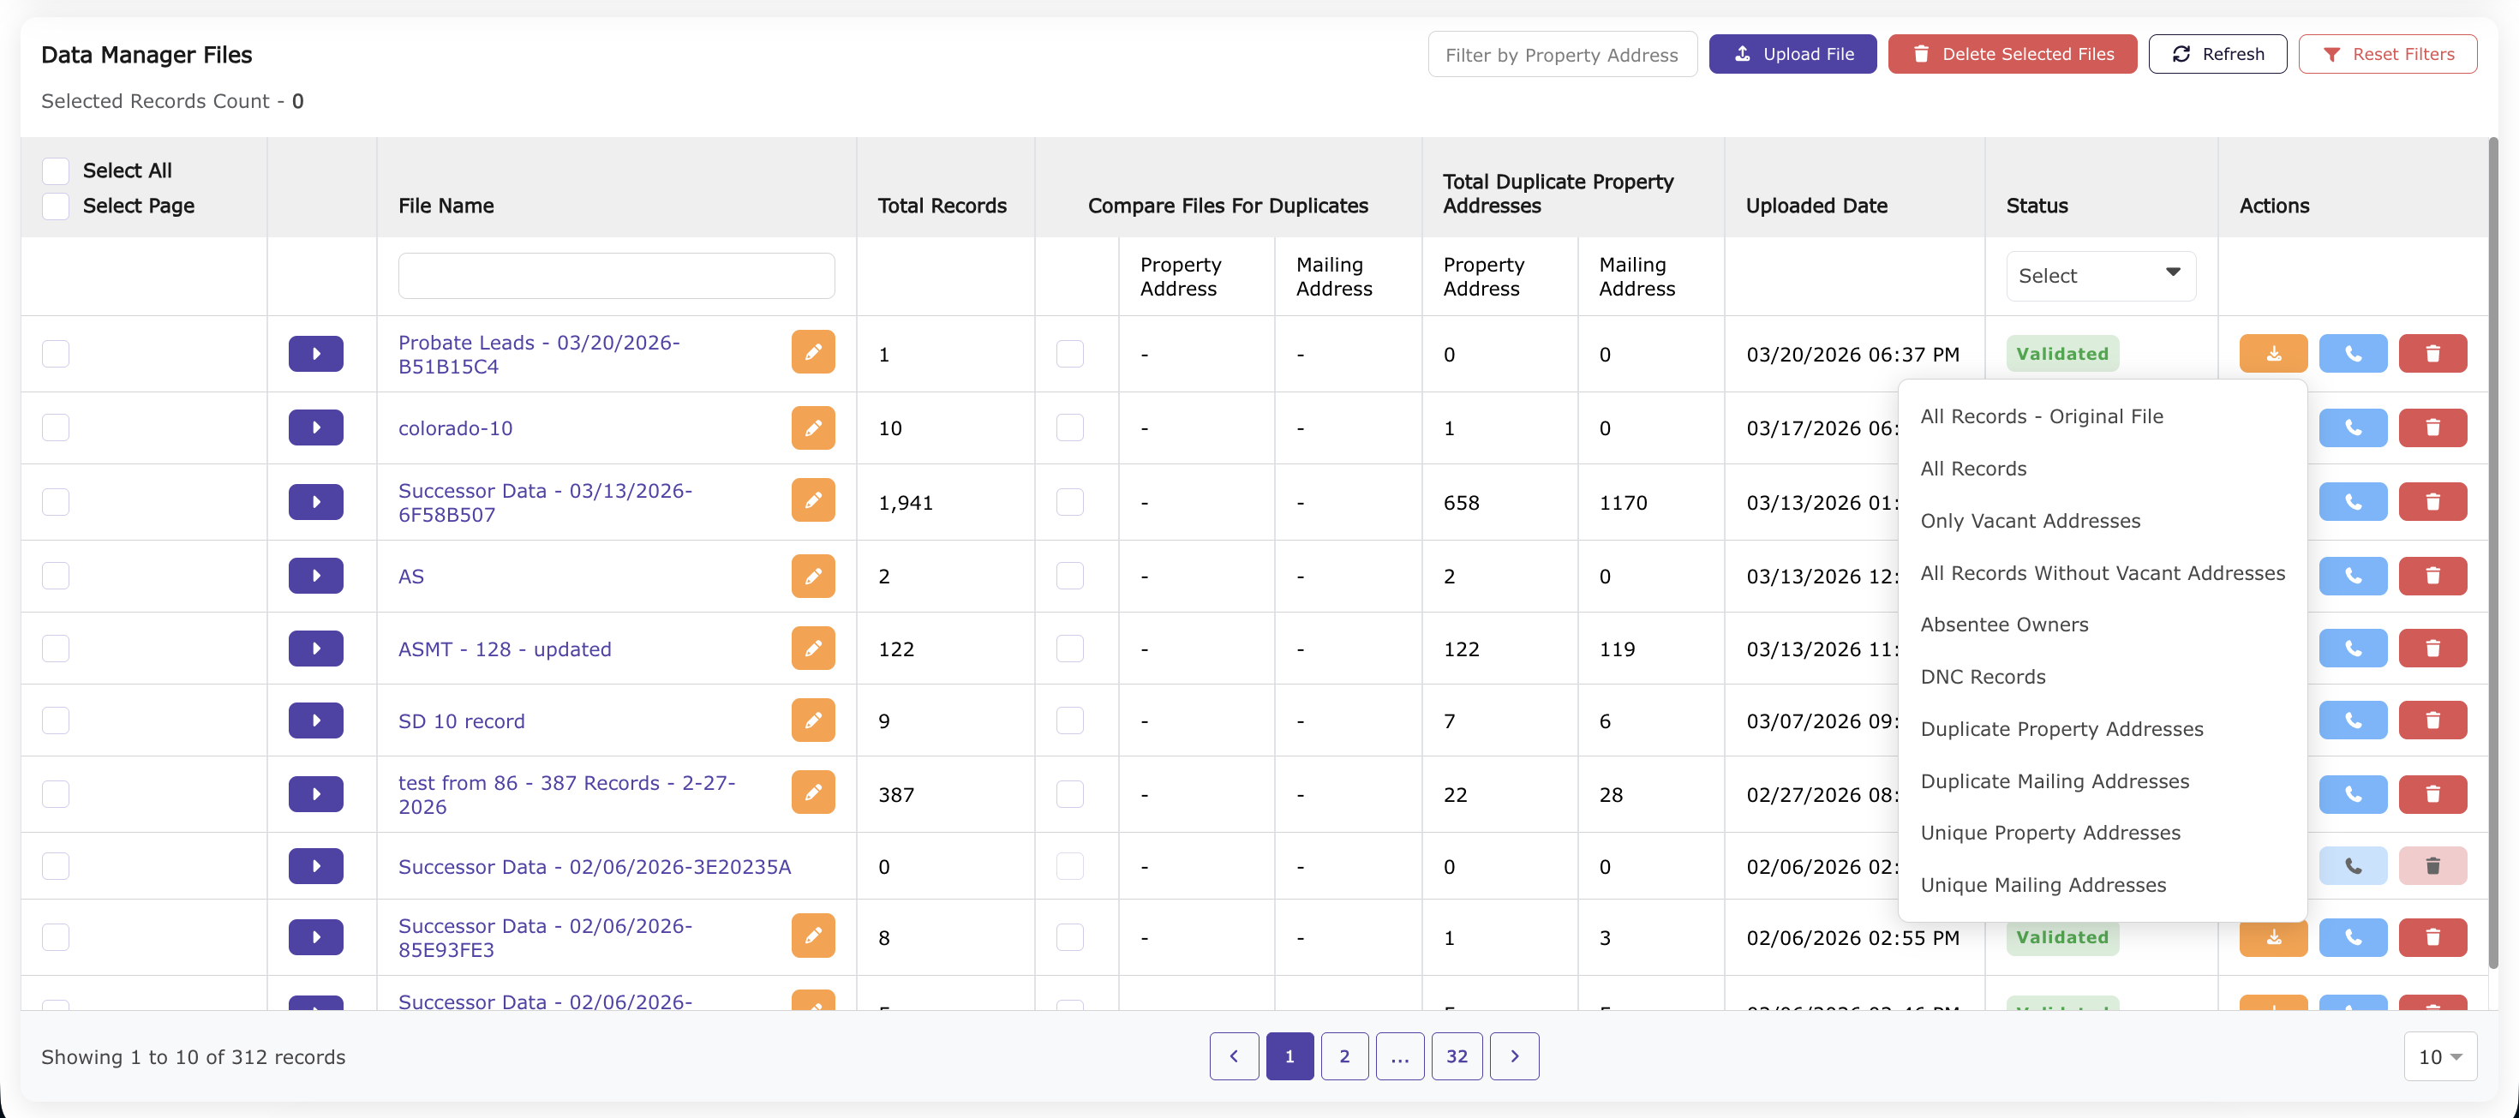
Task: Click the Reset Filters button
Action: click(x=2389, y=54)
